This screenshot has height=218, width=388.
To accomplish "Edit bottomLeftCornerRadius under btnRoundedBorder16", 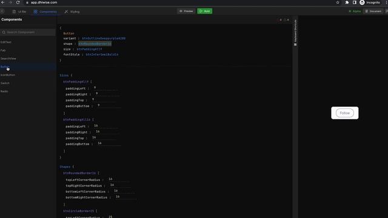I will (124, 191).
